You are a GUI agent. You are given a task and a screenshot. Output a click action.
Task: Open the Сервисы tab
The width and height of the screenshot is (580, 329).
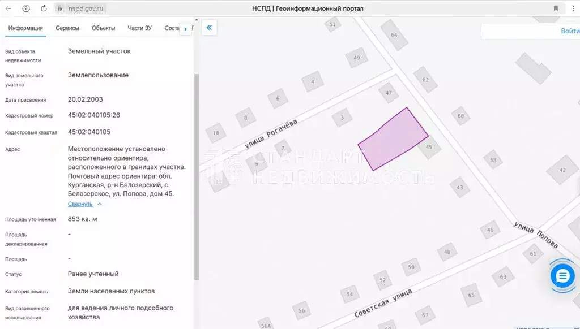point(67,28)
